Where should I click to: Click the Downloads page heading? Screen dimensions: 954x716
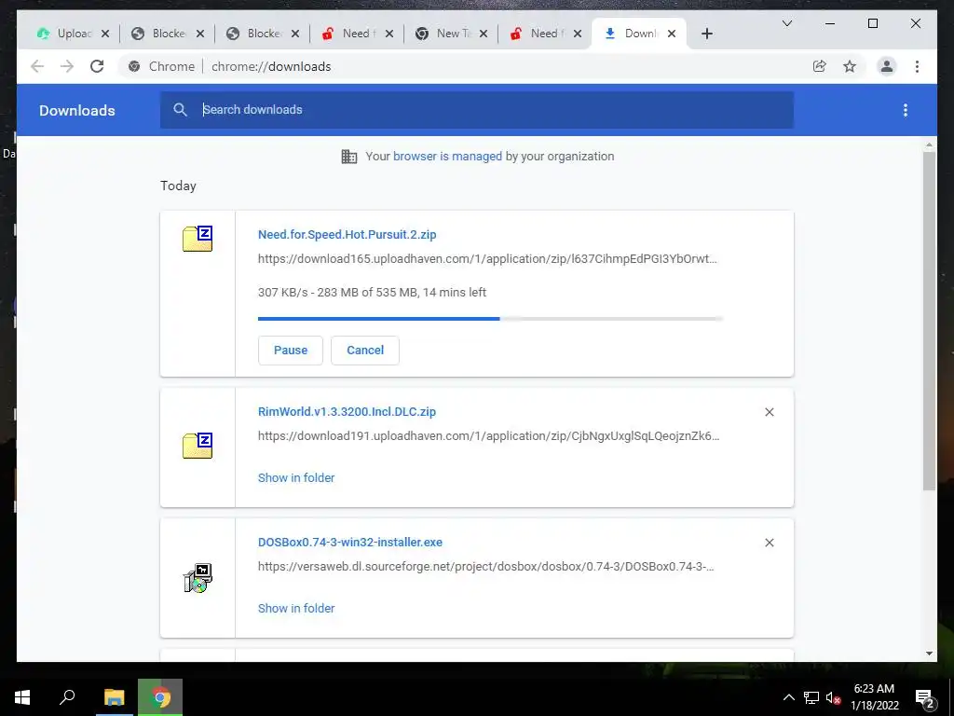click(x=76, y=110)
